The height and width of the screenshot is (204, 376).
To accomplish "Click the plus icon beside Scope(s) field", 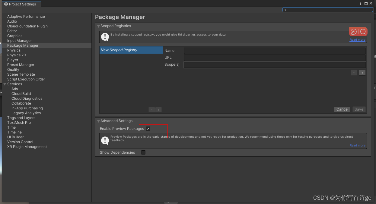I will pyautogui.click(x=362, y=72).
